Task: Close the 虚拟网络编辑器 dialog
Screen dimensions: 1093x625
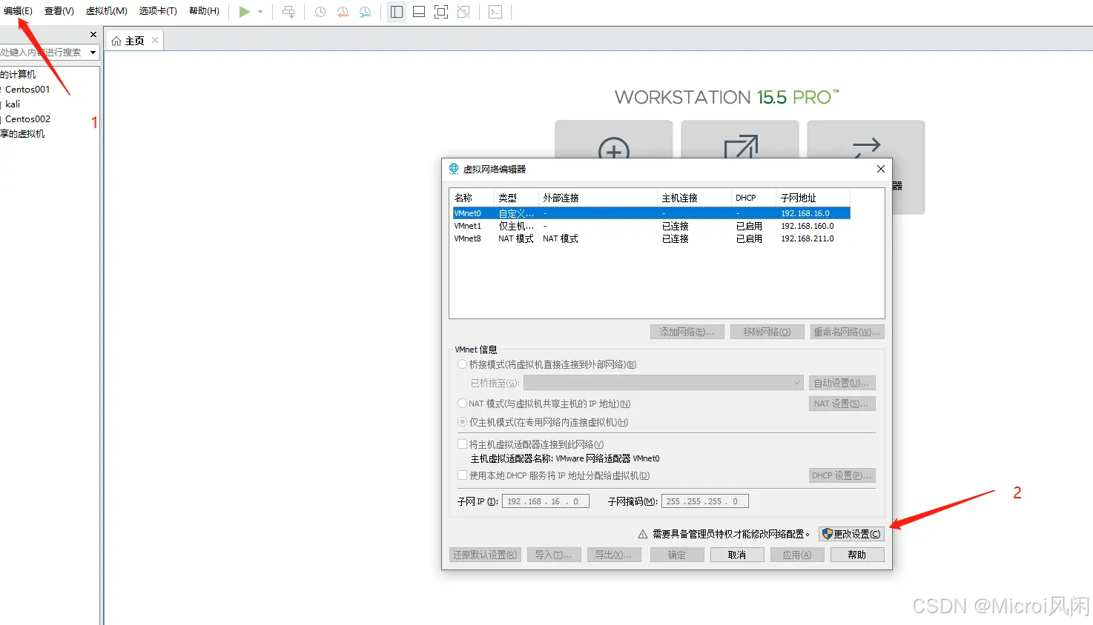Action: (x=881, y=169)
